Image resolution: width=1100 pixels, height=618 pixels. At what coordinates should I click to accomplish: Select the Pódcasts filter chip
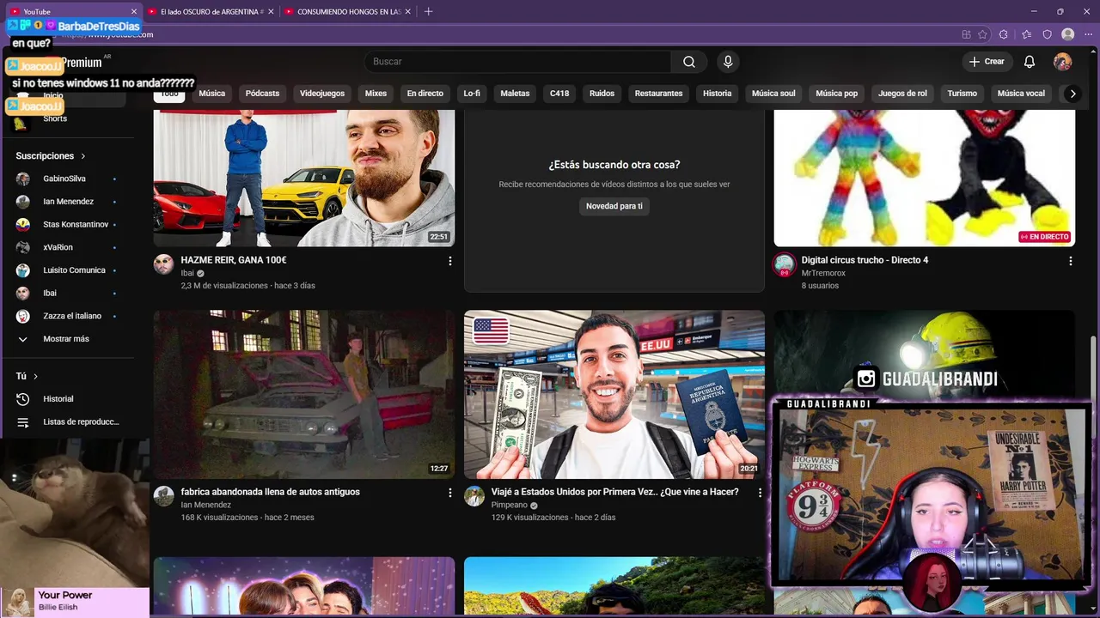click(x=262, y=94)
